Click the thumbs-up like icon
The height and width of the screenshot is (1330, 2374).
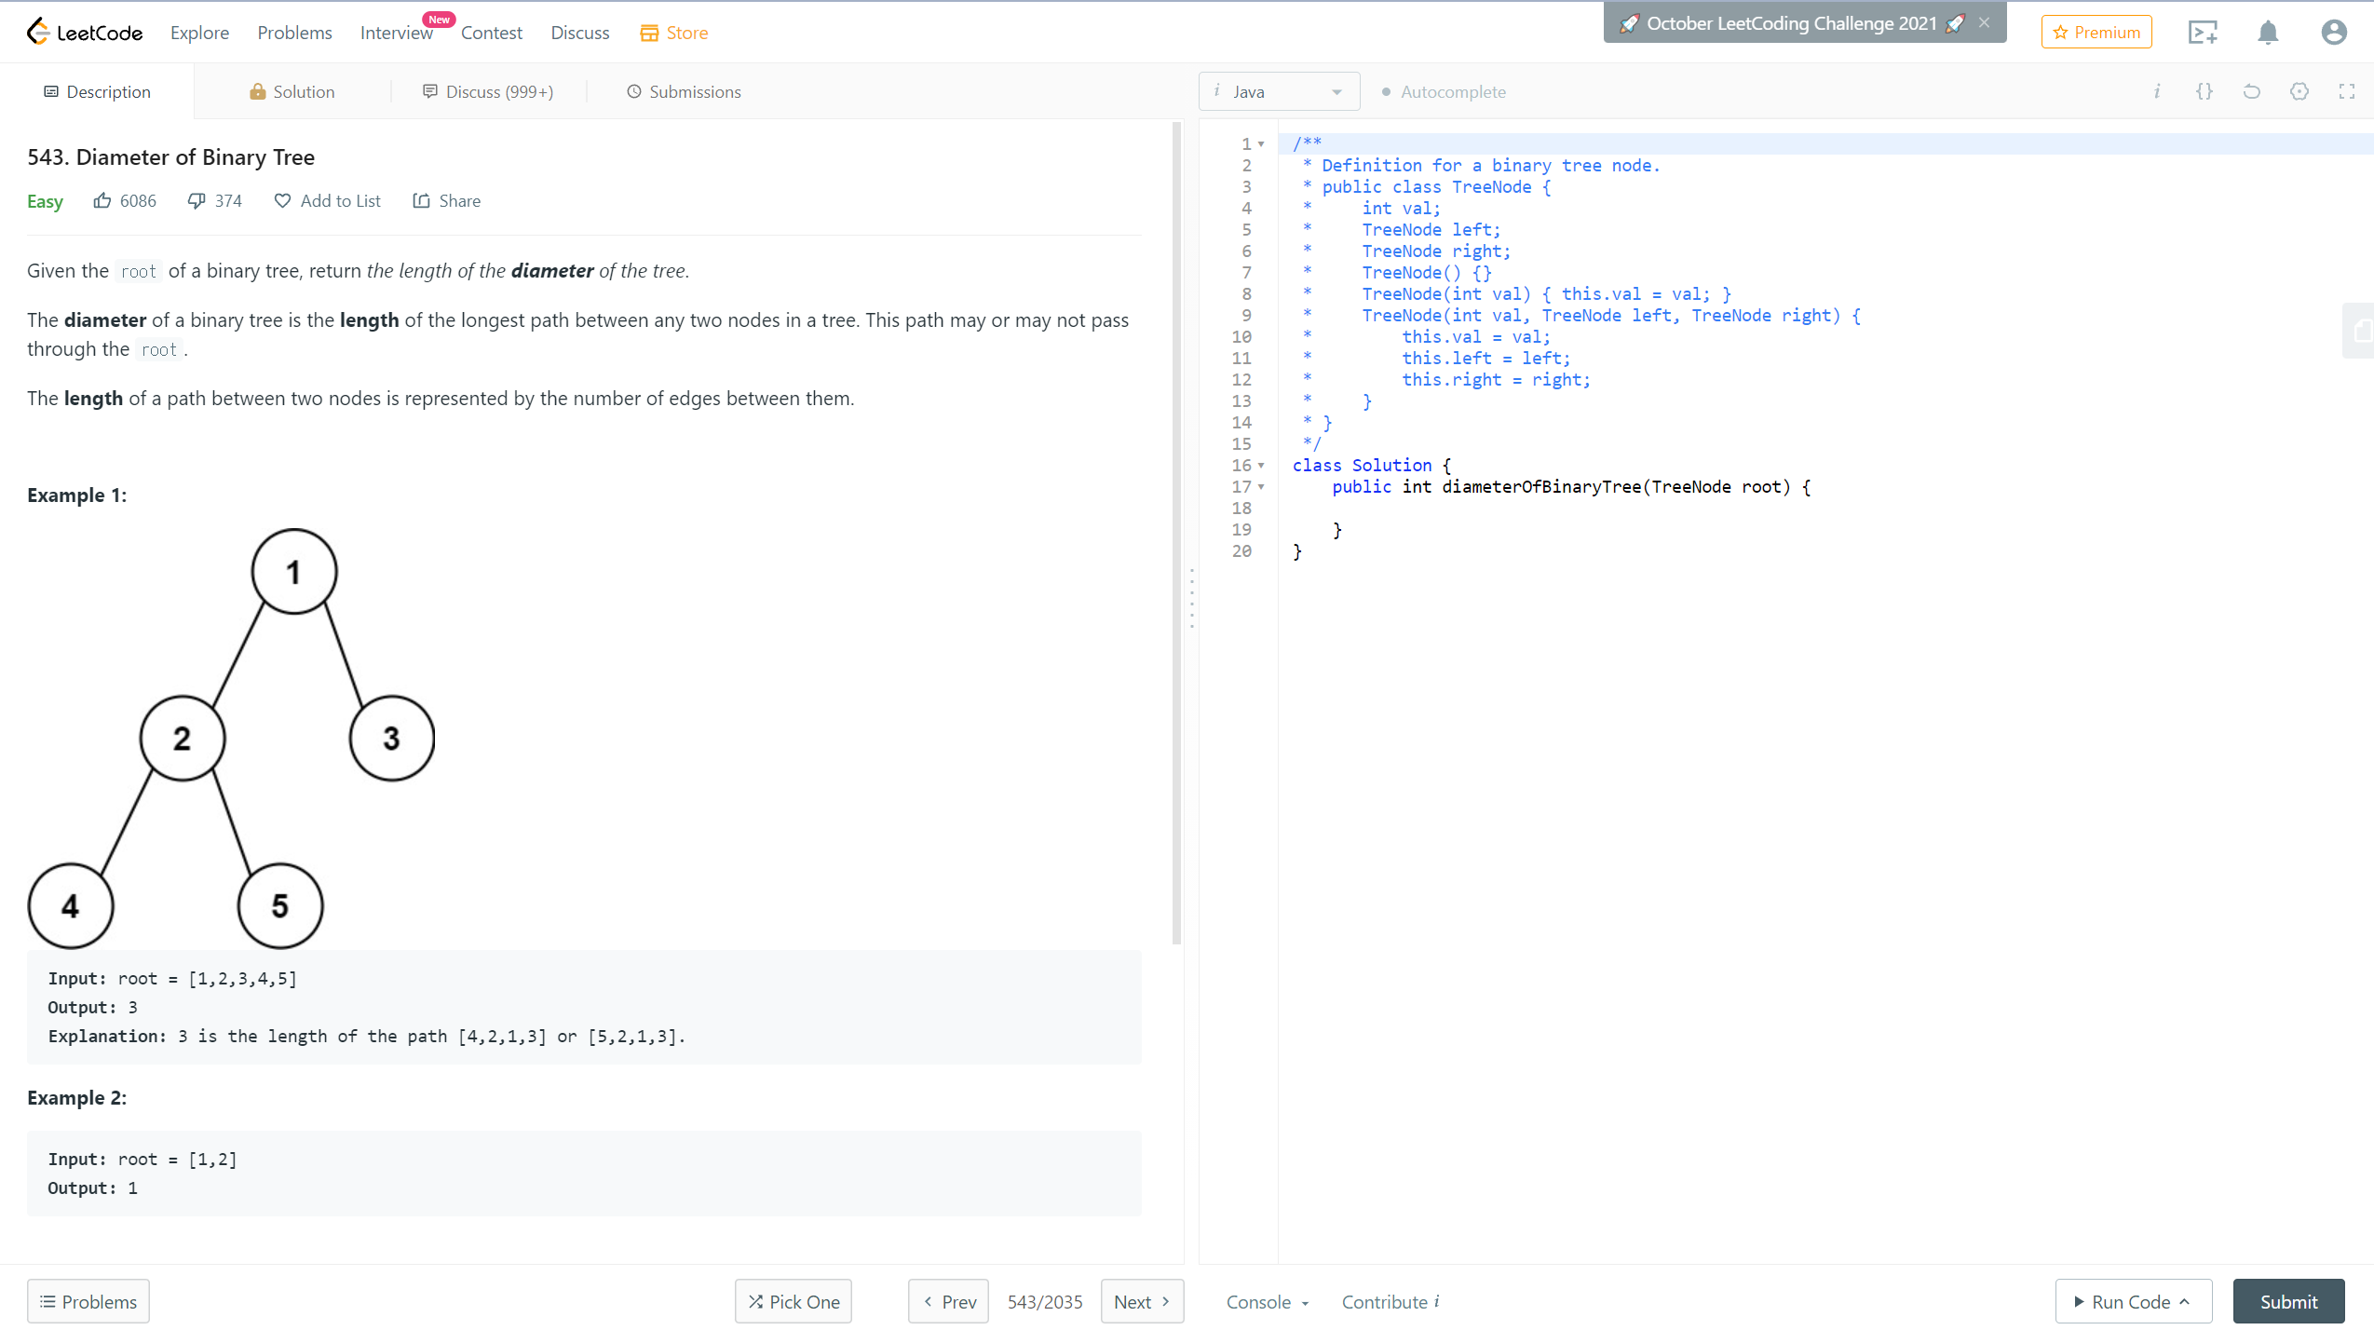[102, 200]
